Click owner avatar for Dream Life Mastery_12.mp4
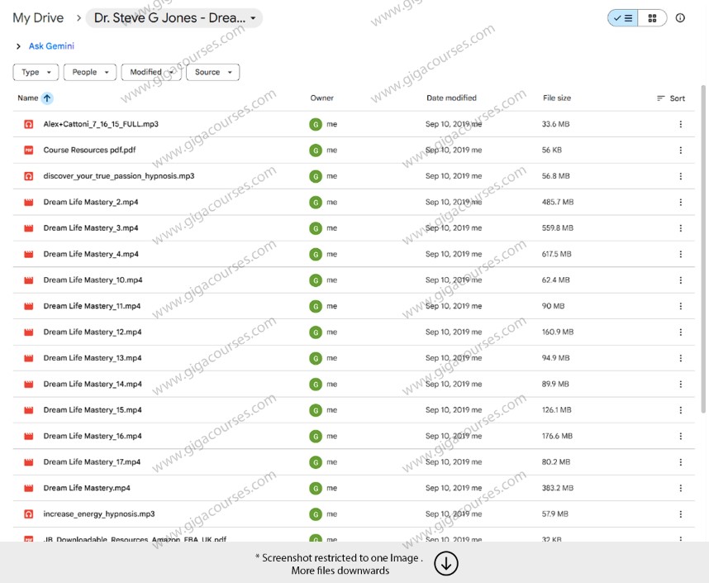This screenshot has height=583, width=709. (315, 332)
